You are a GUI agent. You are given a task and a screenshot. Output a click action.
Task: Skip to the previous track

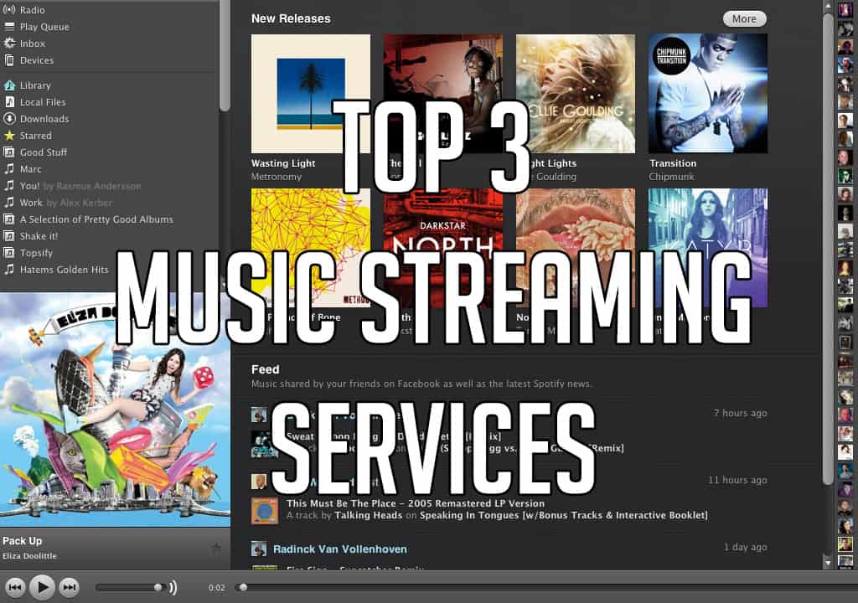[x=15, y=587]
